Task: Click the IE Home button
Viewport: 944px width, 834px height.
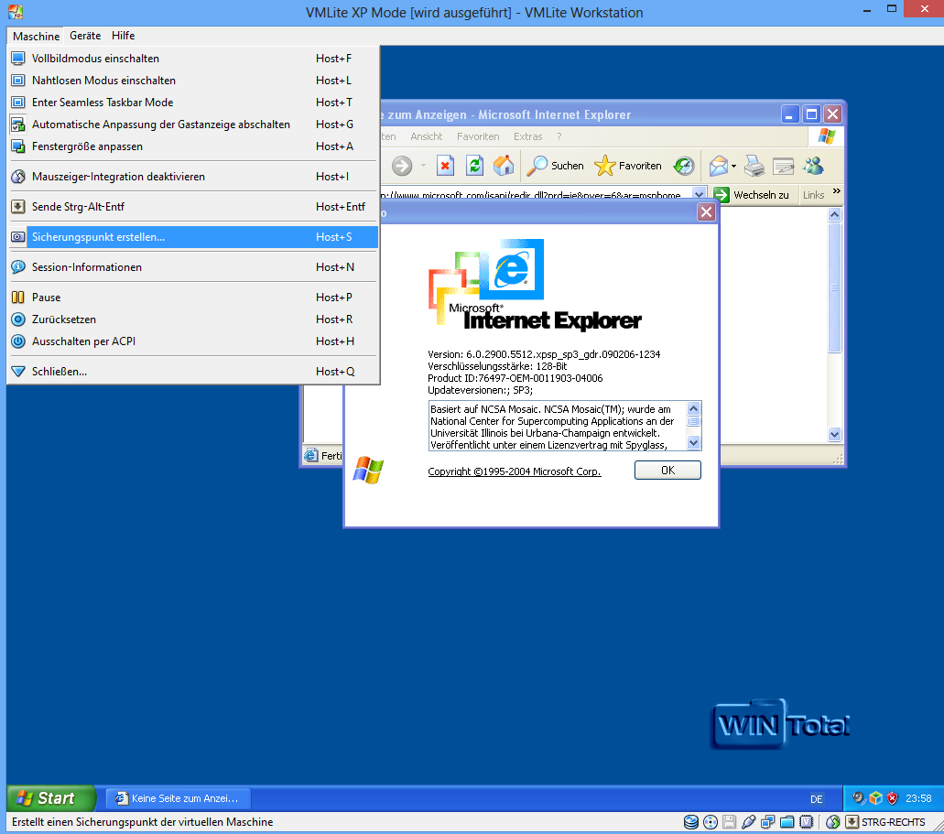Action: click(x=504, y=166)
